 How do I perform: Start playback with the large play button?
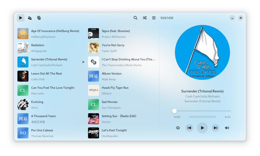click(202, 128)
